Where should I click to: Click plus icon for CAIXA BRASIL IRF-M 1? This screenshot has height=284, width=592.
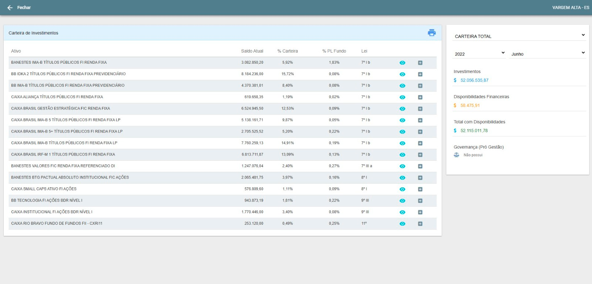[x=420, y=154]
